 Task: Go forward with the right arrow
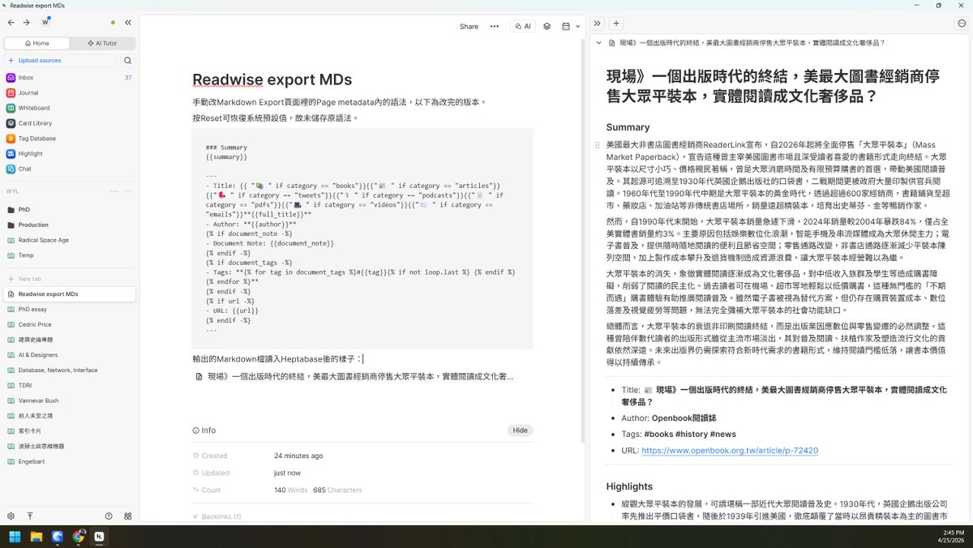26,22
